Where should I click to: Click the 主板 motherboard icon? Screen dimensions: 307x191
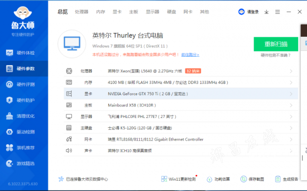tap(69, 105)
